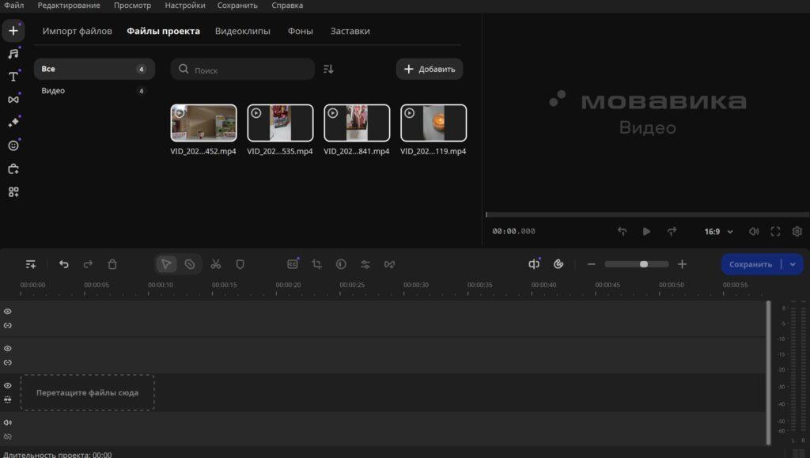Expand the Сохранить button arrow

point(793,264)
